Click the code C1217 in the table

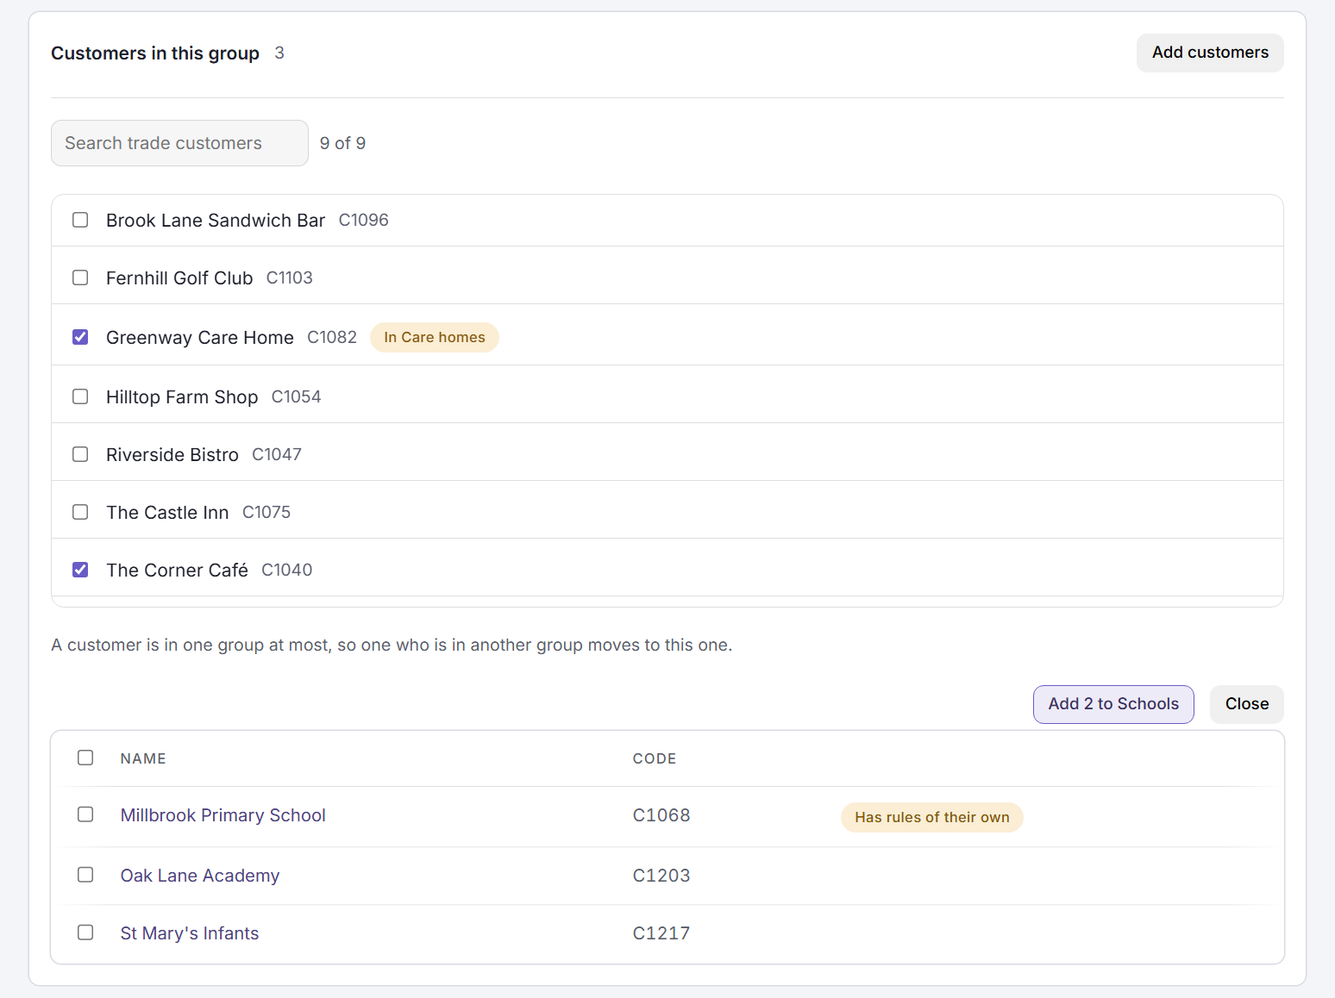point(661,933)
